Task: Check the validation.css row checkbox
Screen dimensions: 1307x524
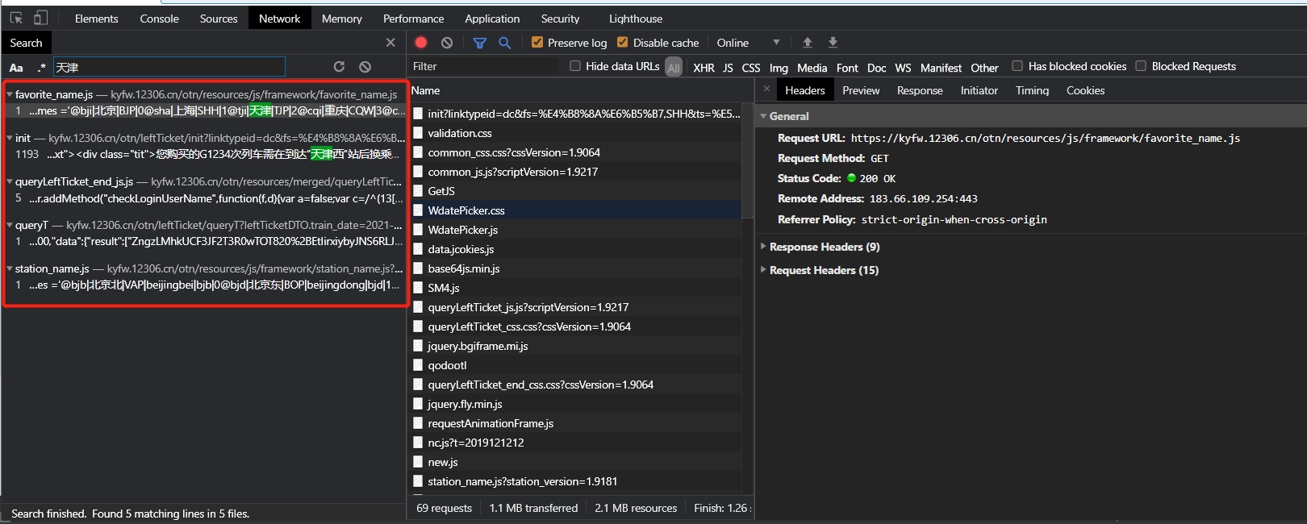Action: click(x=418, y=133)
